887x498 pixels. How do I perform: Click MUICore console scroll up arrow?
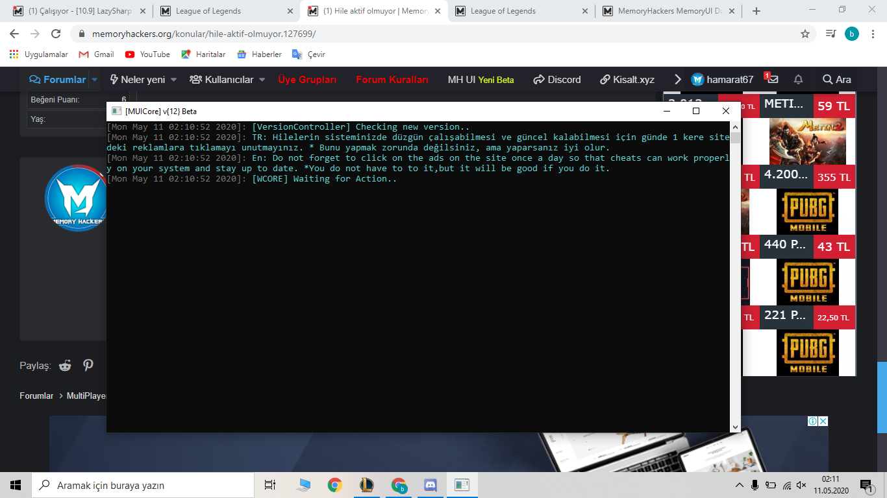click(735, 126)
